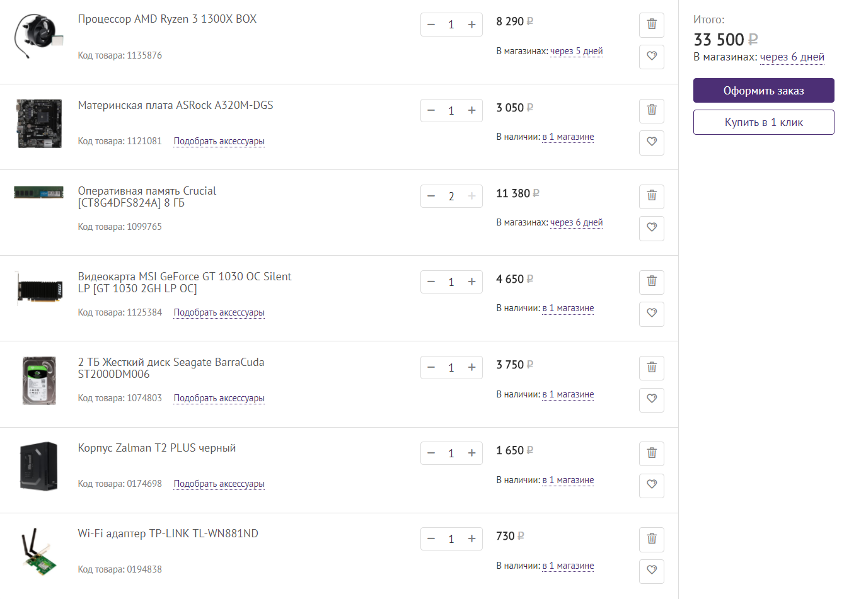Viewport: 849px width, 599px height.
Task: Remove TP-LINK TL-WN881ND adapter from cart
Action: coord(652,539)
